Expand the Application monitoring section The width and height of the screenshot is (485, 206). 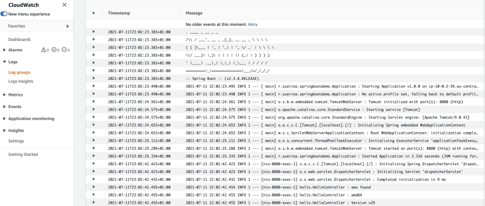pyautogui.click(x=4, y=118)
